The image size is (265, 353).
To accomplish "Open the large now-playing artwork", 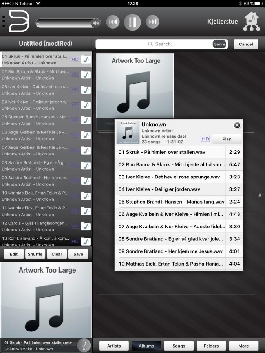I will point(46,300).
